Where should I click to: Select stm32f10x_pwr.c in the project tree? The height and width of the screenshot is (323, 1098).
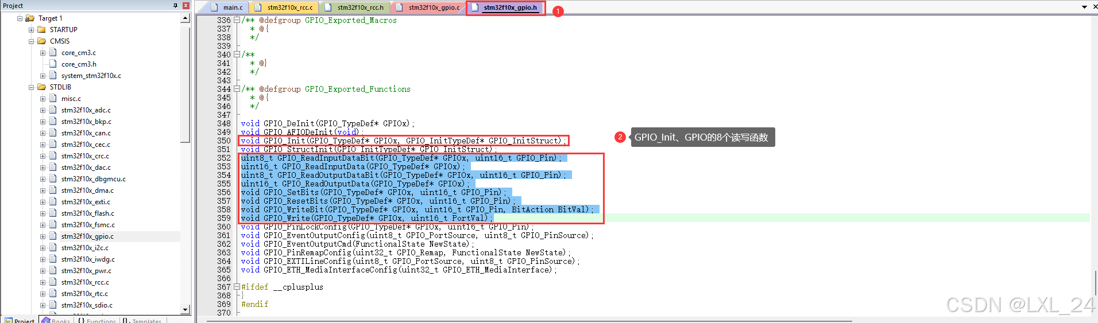(86, 271)
